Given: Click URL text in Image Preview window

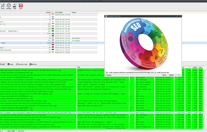Looking at the screenshot, I should 137,73.
